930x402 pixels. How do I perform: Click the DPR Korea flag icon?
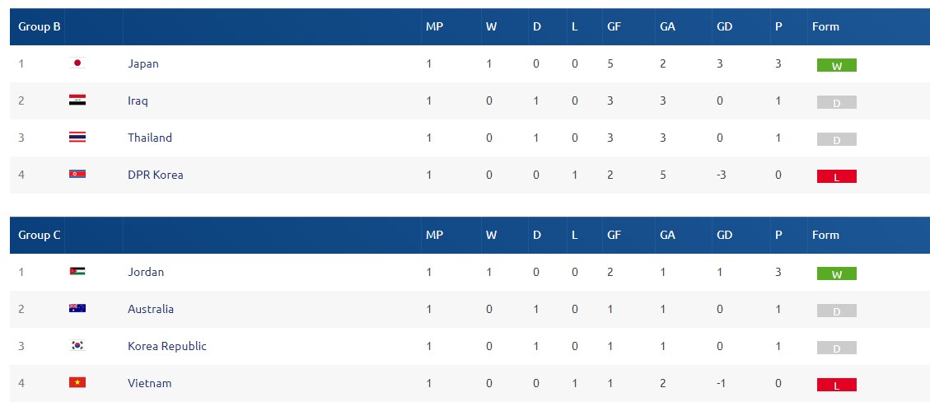[77, 175]
